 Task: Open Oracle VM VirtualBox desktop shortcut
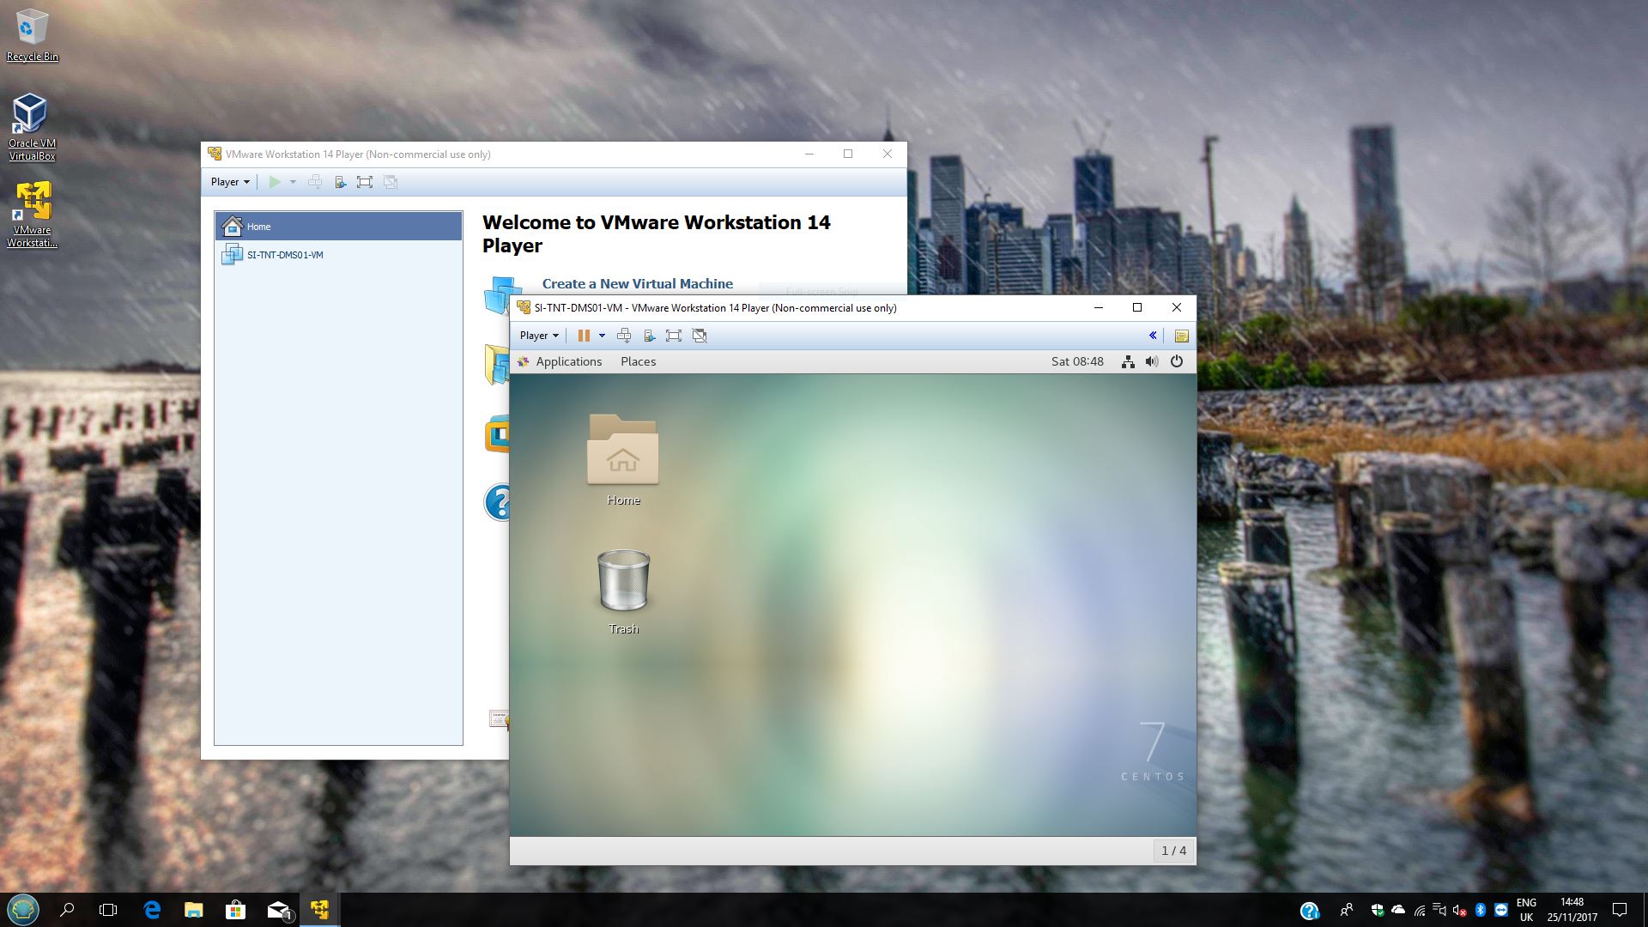(x=32, y=127)
